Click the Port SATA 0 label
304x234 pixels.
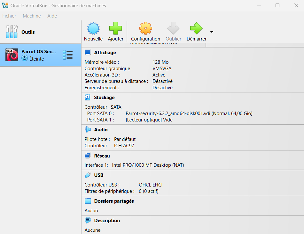coord(100,113)
